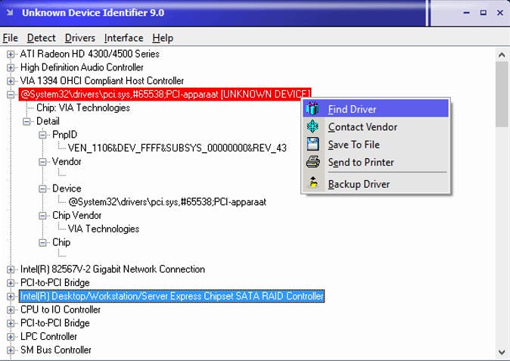Collapse the PnpID node
Image resolution: width=510 pixels, height=361 pixels.
coord(42,135)
